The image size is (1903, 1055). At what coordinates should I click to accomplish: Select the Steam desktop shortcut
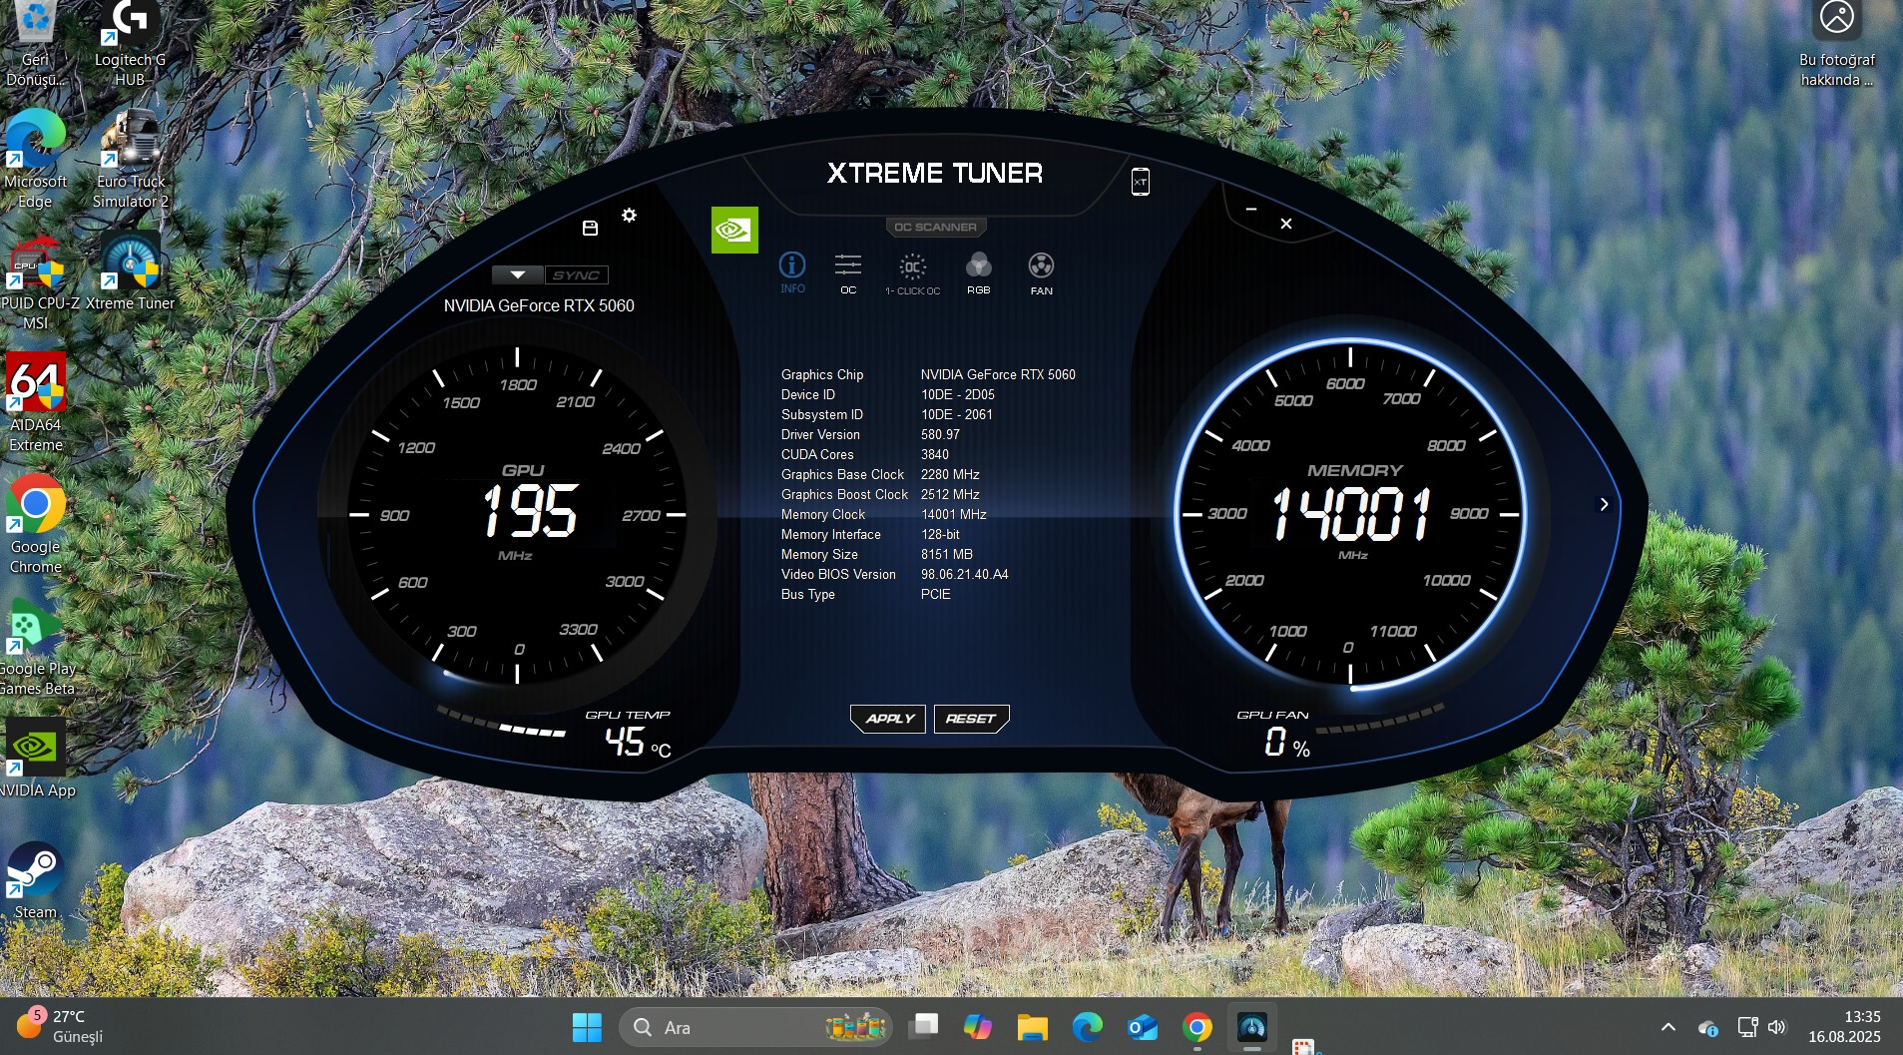(36, 880)
